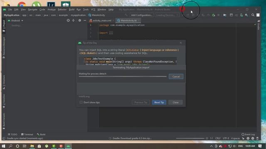The image size is (266, 149).
Task: Show hidden system tray icons chevron
Action: [x=211, y=146]
